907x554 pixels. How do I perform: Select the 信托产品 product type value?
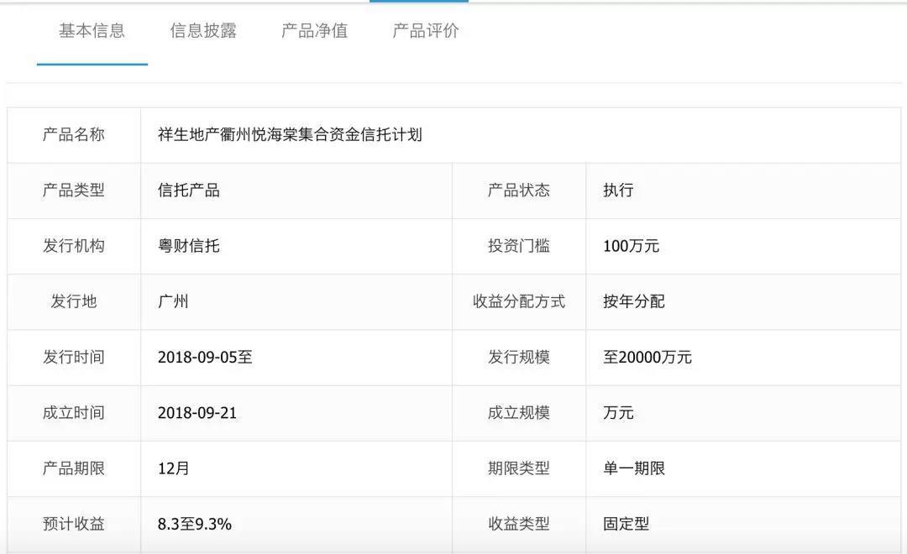click(189, 191)
